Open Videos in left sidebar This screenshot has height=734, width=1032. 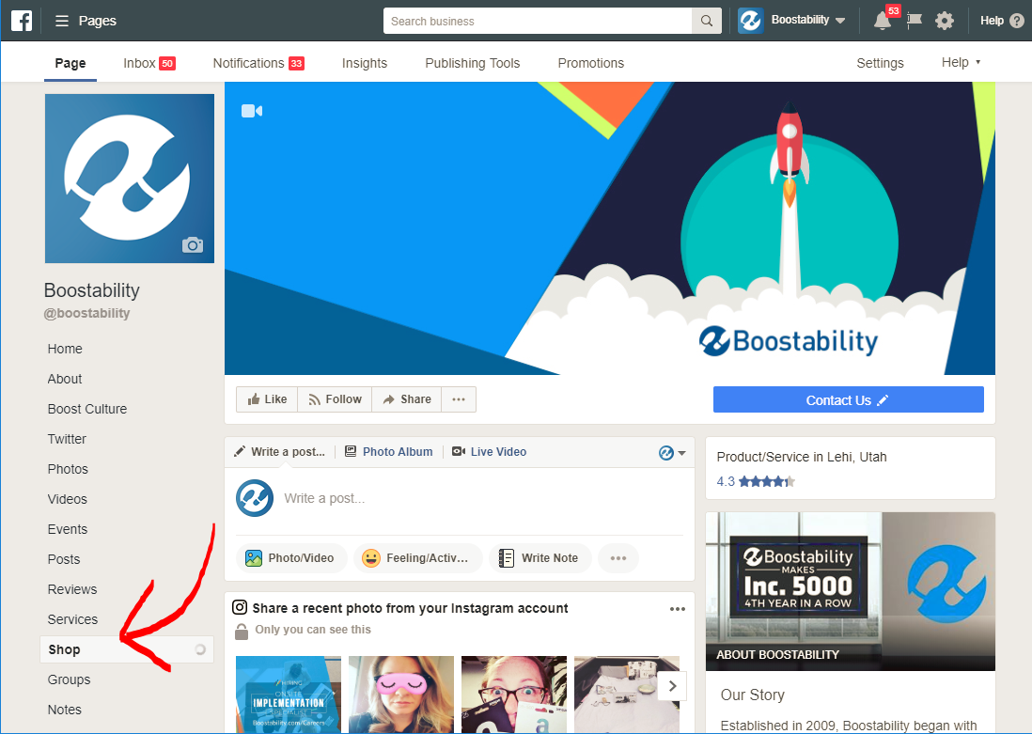(x=67, y=500)
